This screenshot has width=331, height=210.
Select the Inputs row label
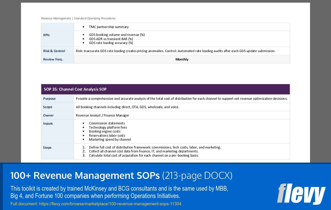pos(48,123)
